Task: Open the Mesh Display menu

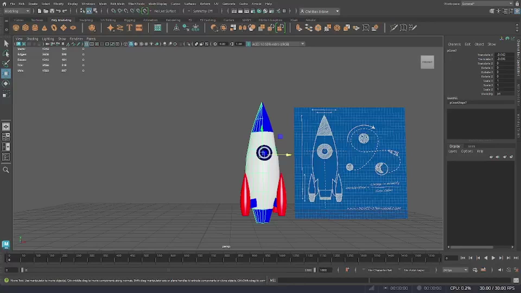Action: pos(157,4)
